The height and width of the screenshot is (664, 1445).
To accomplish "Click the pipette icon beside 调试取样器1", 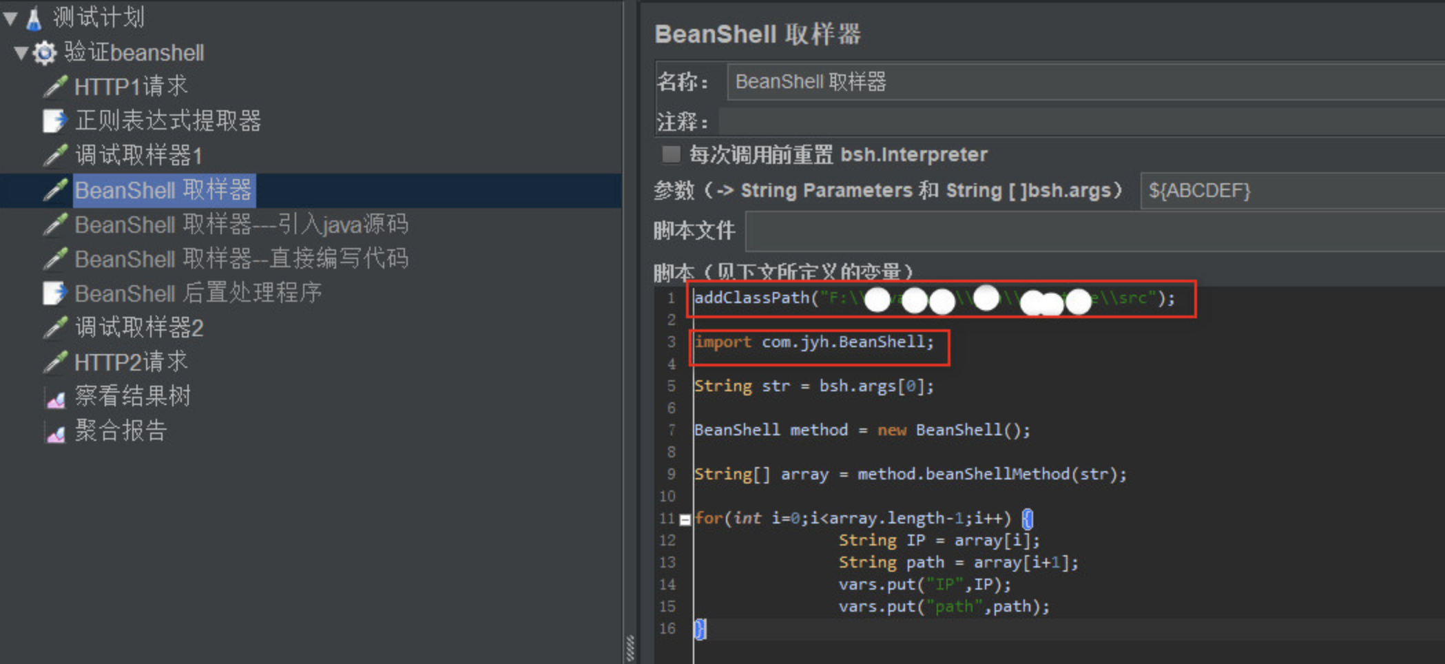I will (56, 156).
